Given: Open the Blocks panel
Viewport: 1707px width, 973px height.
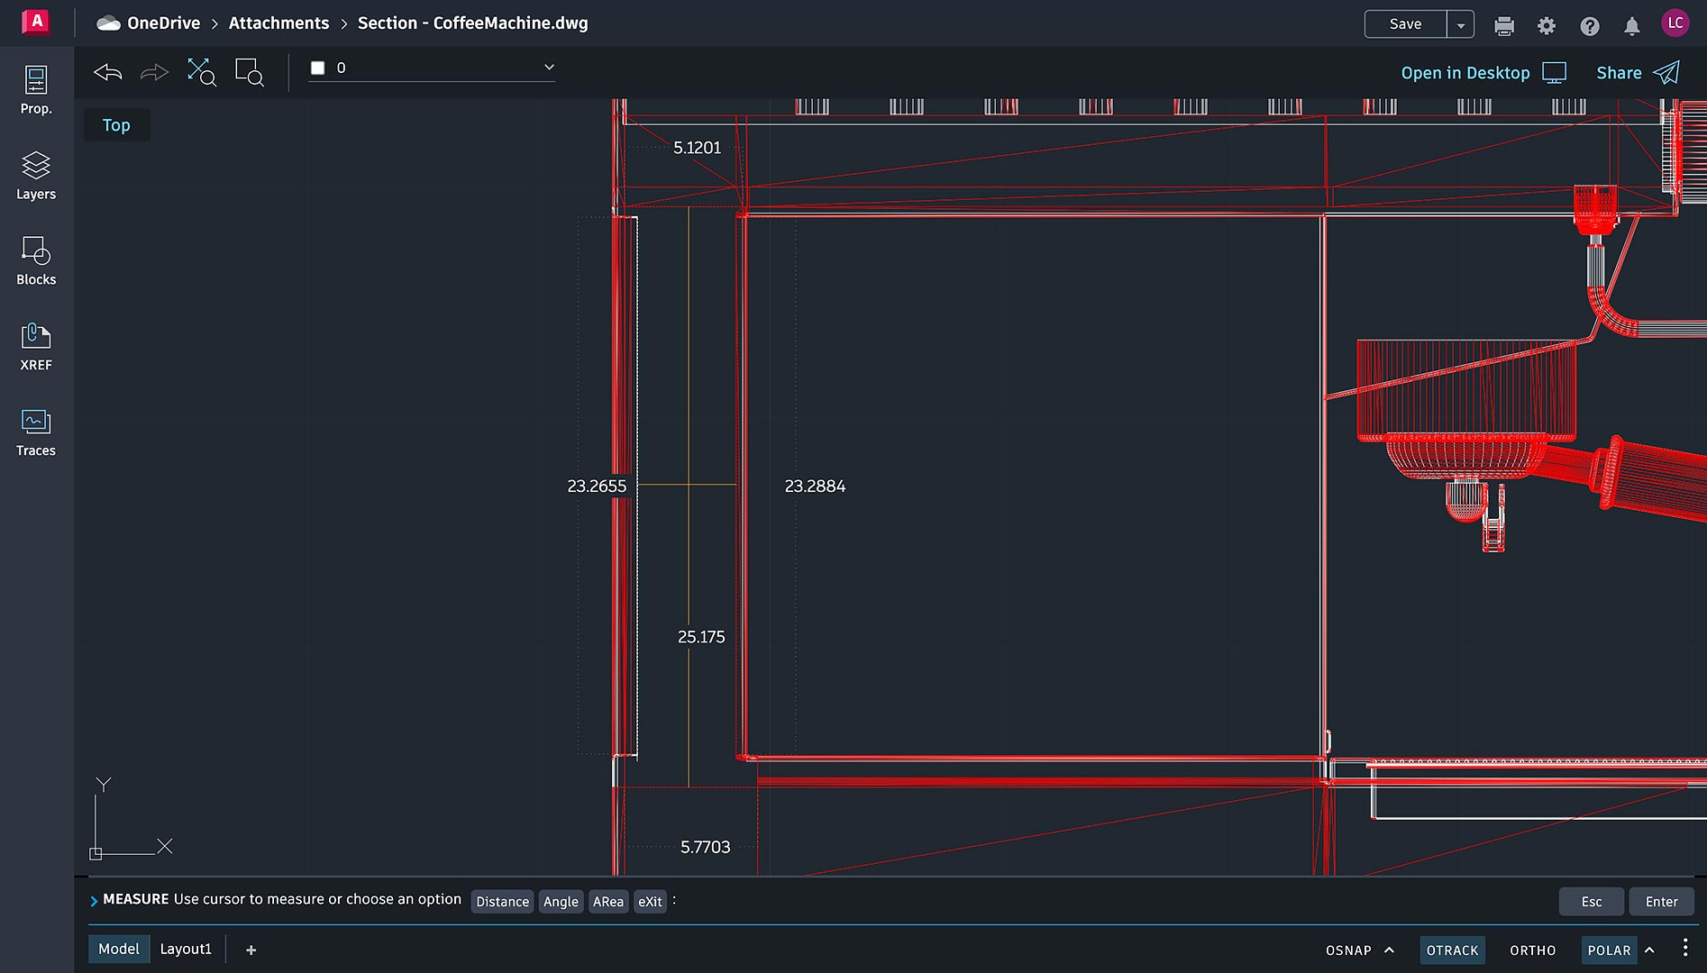Looking at the screenshot, I should tap(36, 261).
